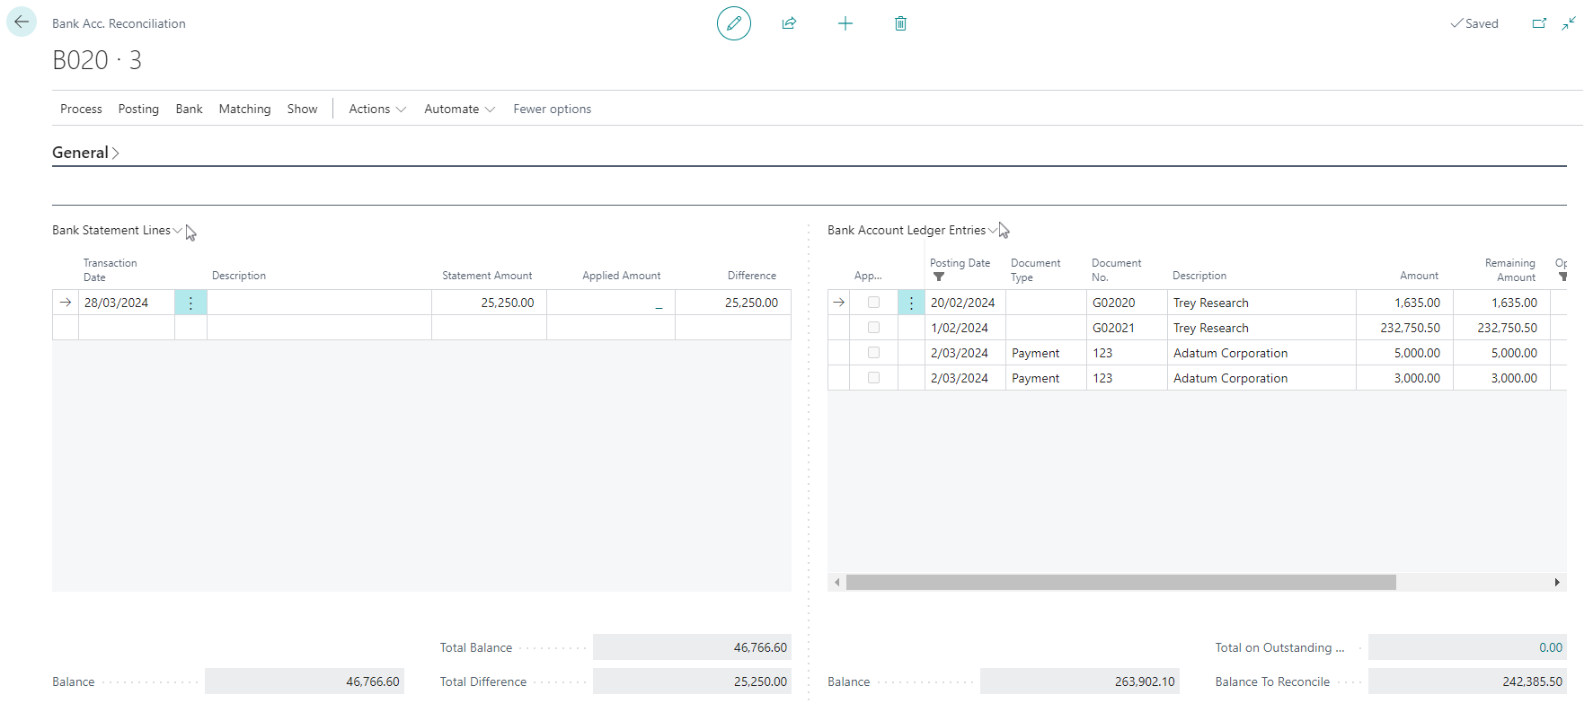This screenshot has width=1593, height=712.
Task: Click the Applied Amount column header
Action: pyautogui.click(x=621, y=276)
